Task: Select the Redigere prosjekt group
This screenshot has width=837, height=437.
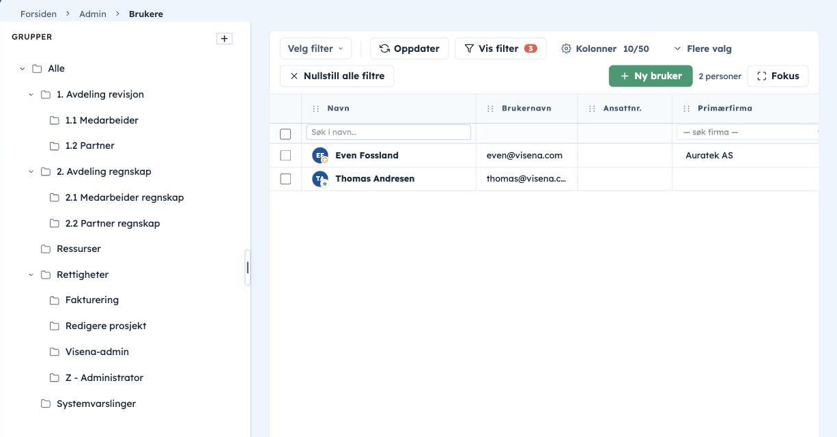Action: (106, 326)
